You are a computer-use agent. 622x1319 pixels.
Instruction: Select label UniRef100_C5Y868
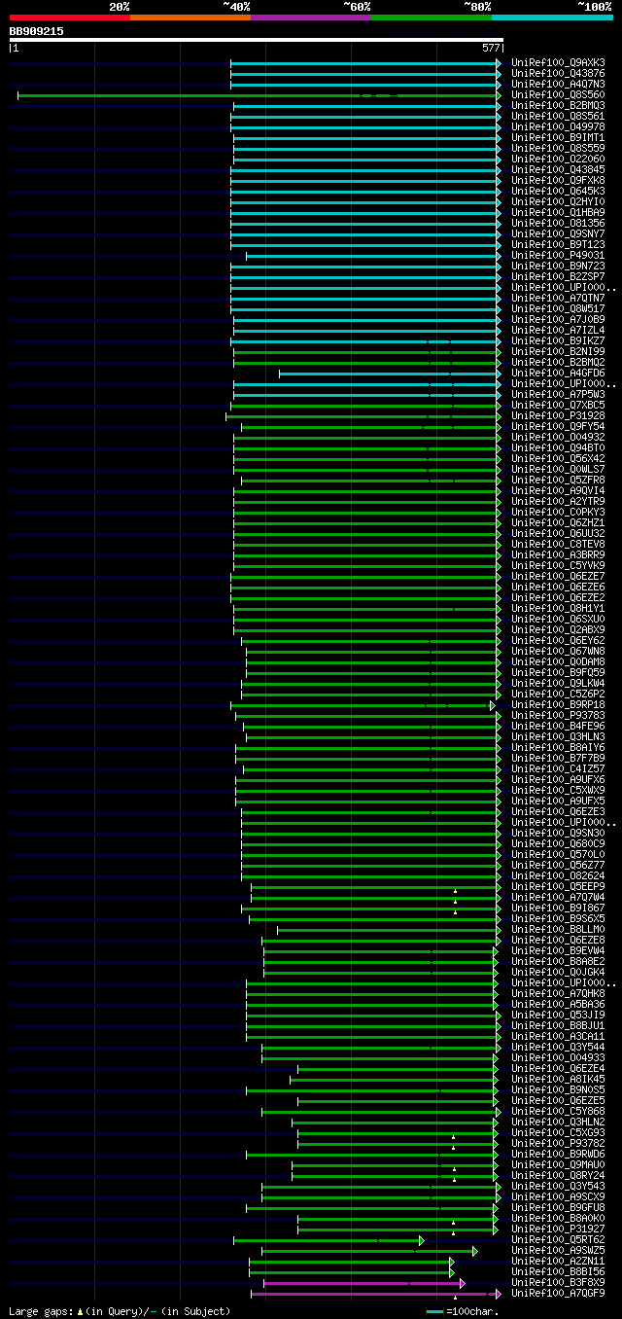coord(558,1112)
